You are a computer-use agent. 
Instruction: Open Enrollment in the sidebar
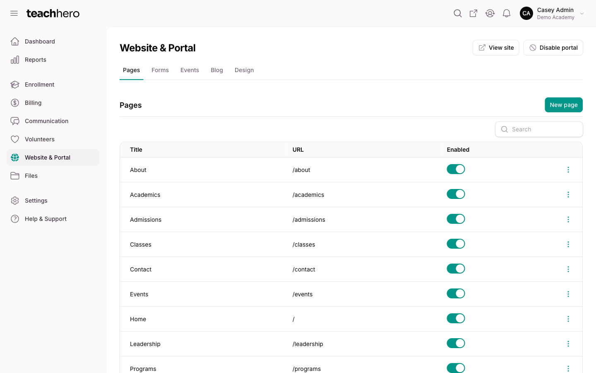click(53, 85)
